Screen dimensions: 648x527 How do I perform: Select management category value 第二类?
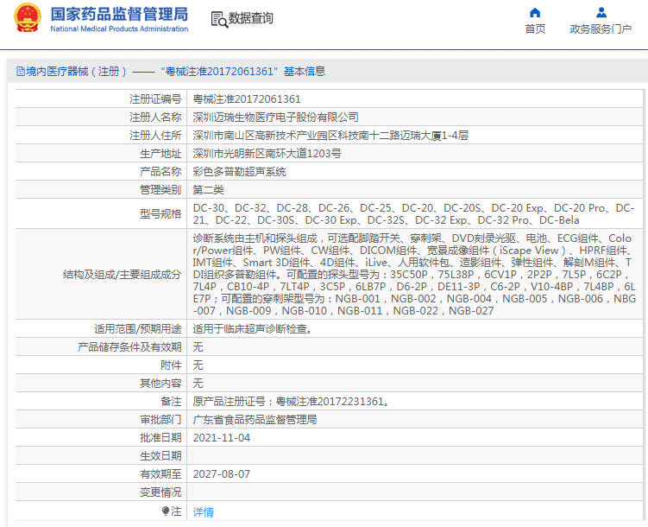pos(208,190)
